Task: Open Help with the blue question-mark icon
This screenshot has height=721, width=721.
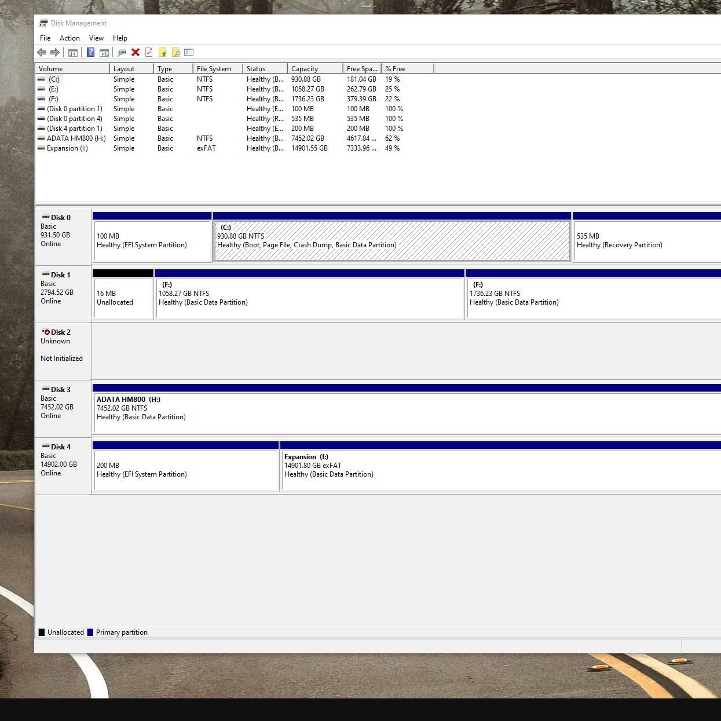Action: (x=90, y=53)
